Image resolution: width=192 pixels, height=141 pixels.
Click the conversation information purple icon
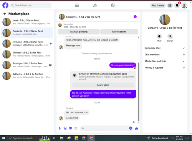click(x=135, y=17)
